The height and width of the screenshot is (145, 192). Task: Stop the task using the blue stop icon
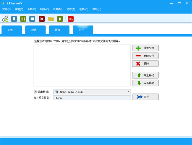tap(32, 19)
